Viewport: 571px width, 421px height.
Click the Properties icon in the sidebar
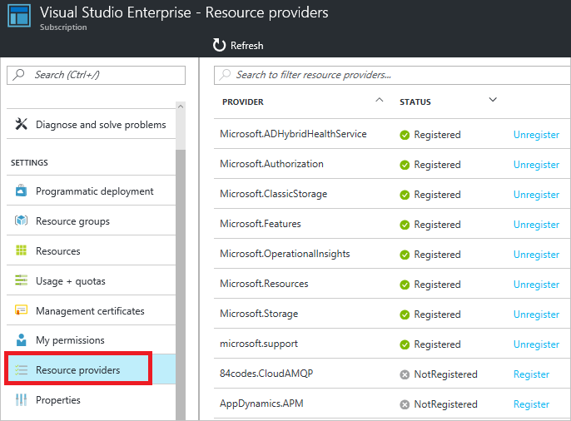point(22,400)
